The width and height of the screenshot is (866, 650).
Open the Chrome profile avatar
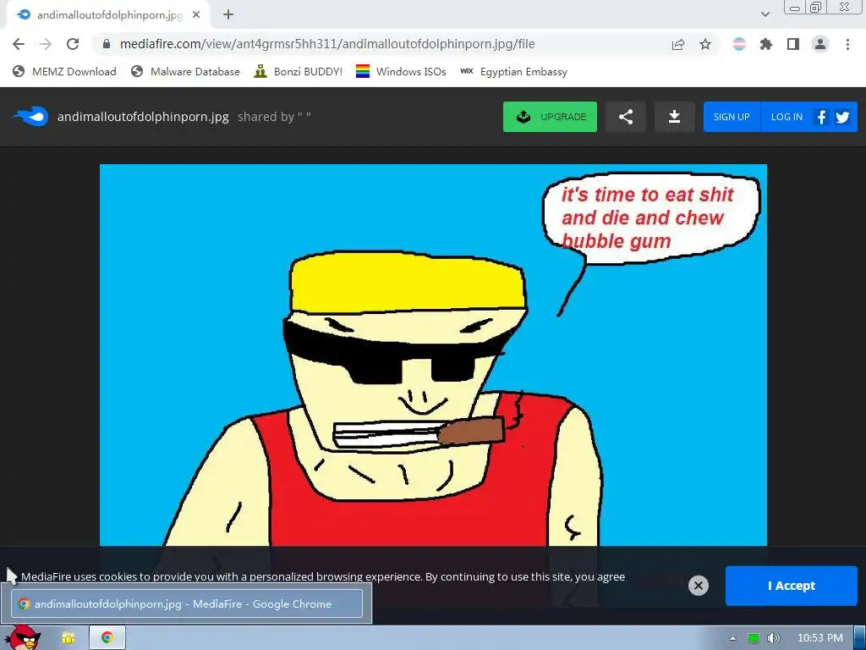820,44
